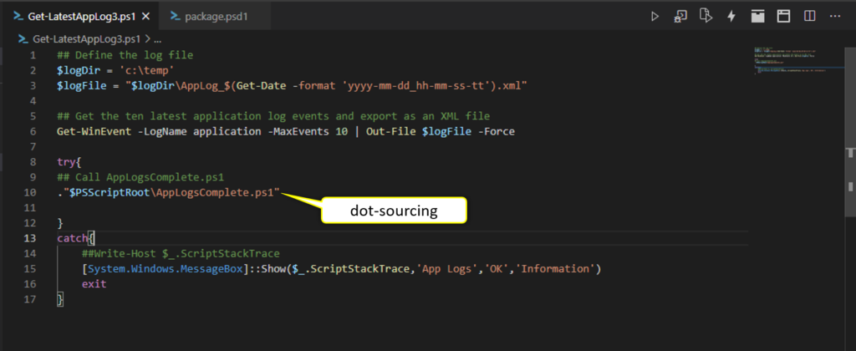The image size is (856, 351).
Task: Click the debug script terminal icon
Action: (681, 16)
